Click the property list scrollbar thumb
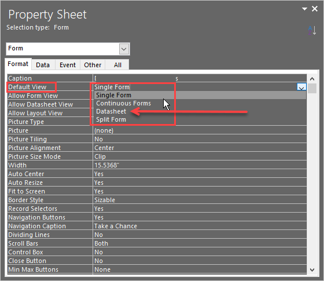Image resolution: width=324 pixels, height=281 pixels. (312, 88)
